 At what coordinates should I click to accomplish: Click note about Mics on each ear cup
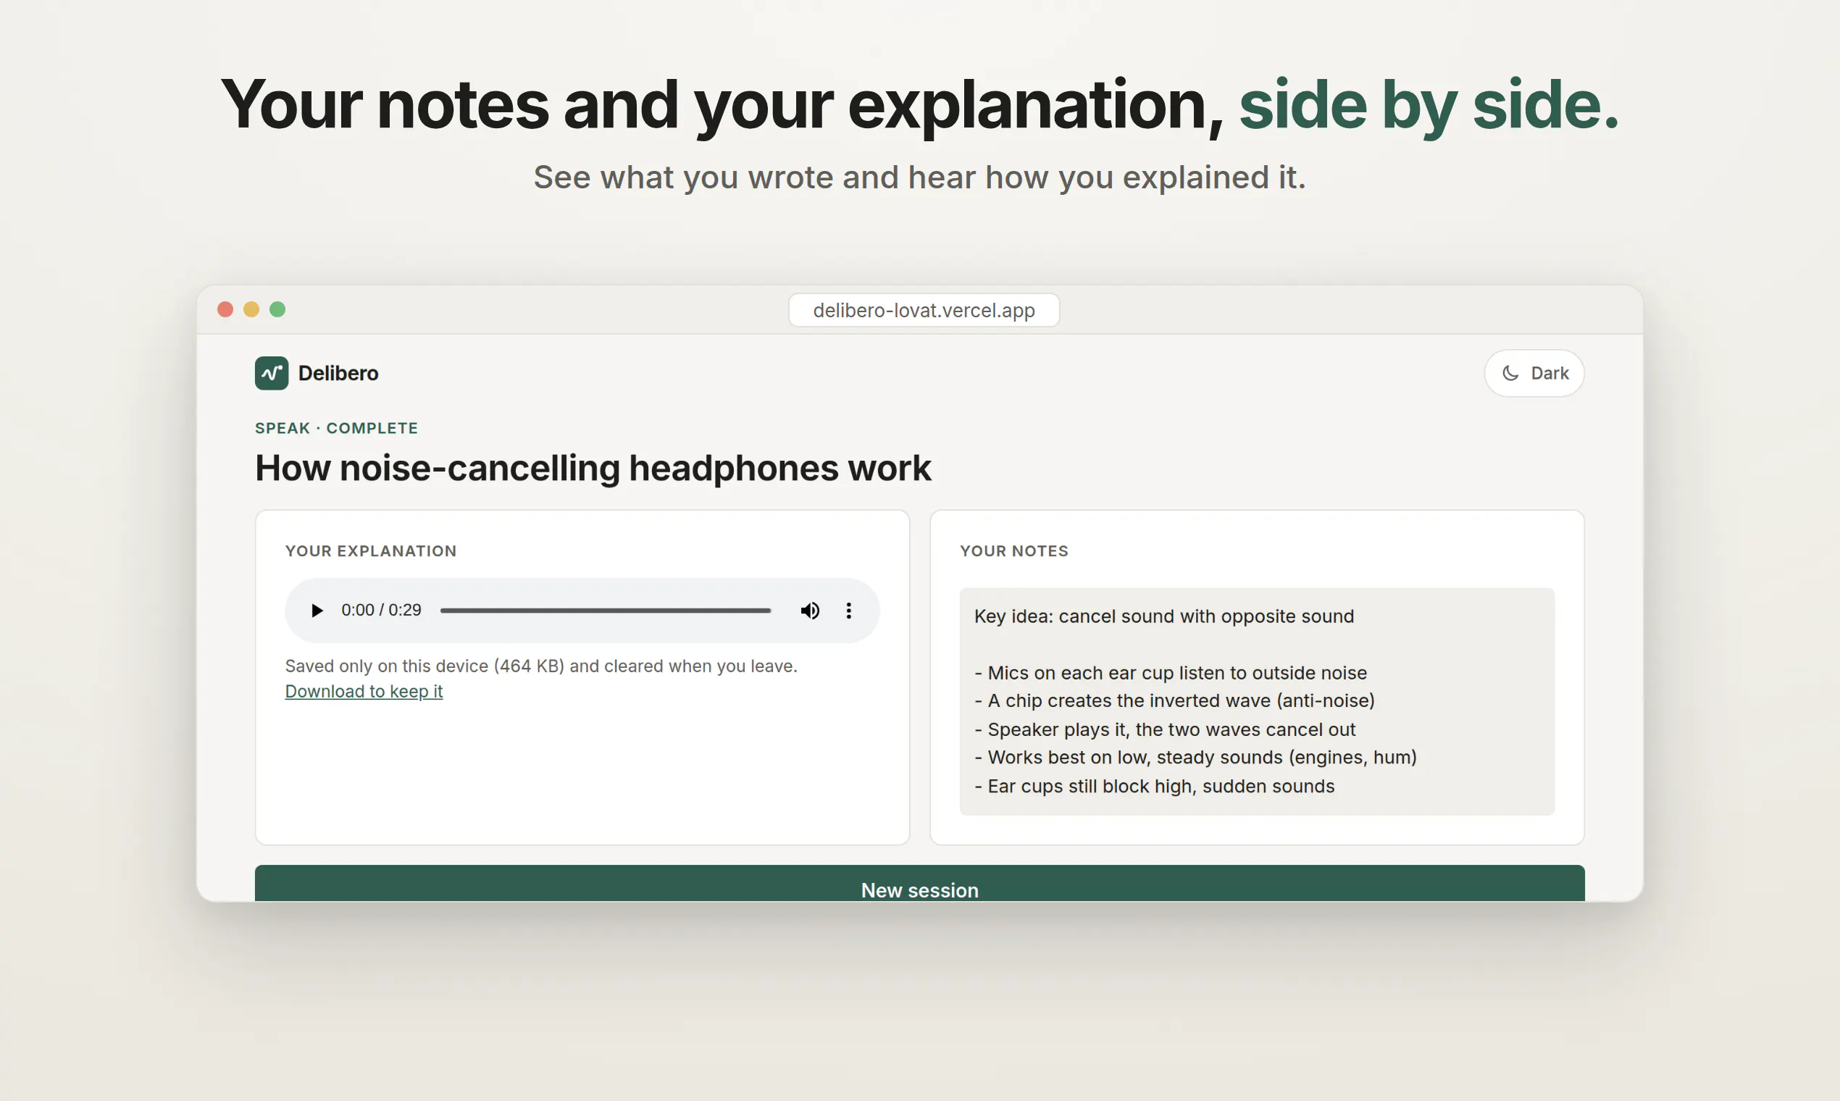(1170, 673)
